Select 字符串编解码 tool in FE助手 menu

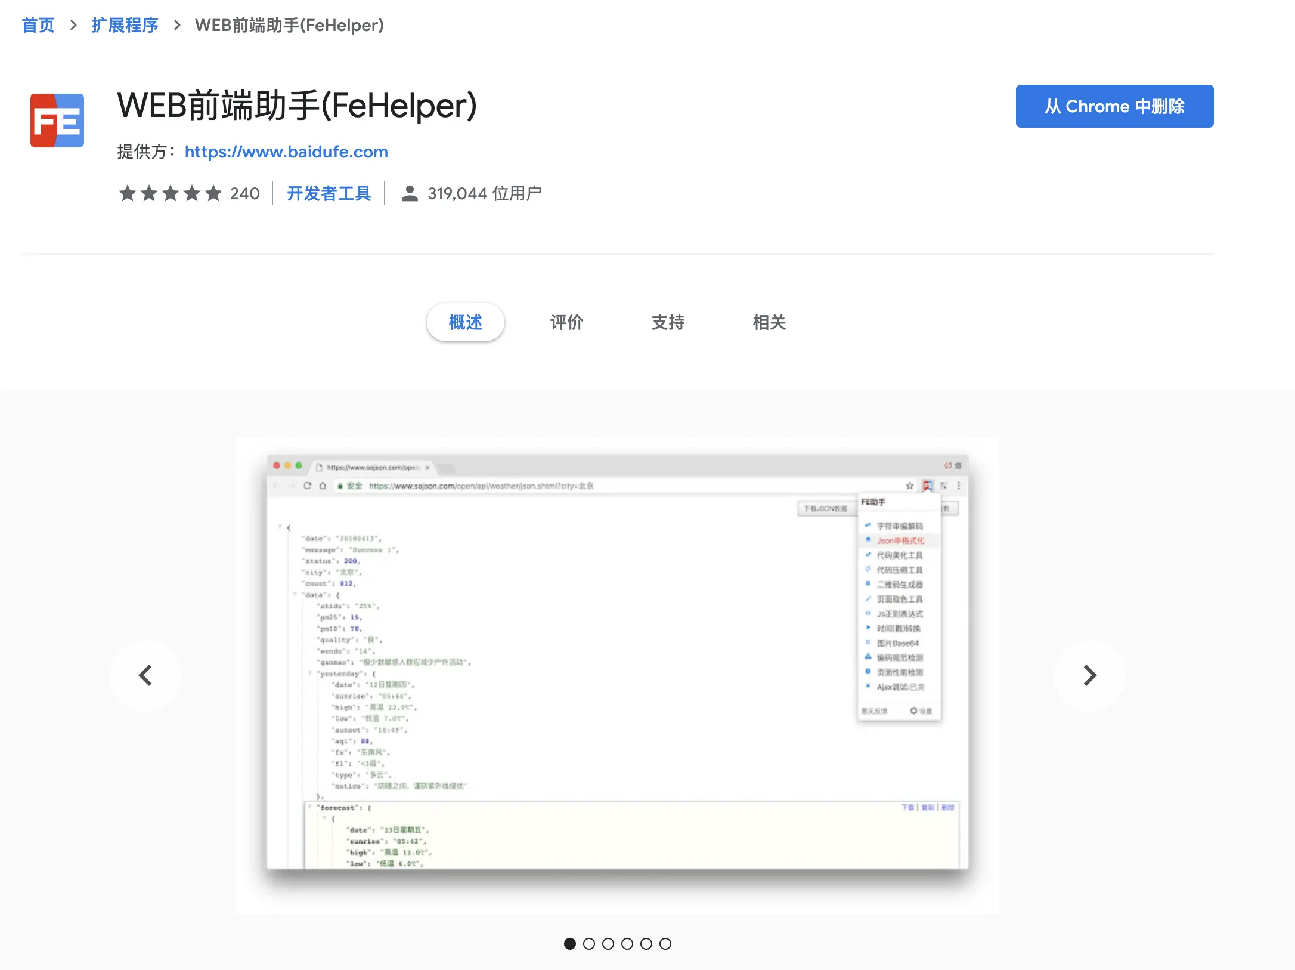900,526
